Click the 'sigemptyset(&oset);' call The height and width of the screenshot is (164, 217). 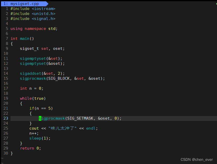(x=42, y=64)
